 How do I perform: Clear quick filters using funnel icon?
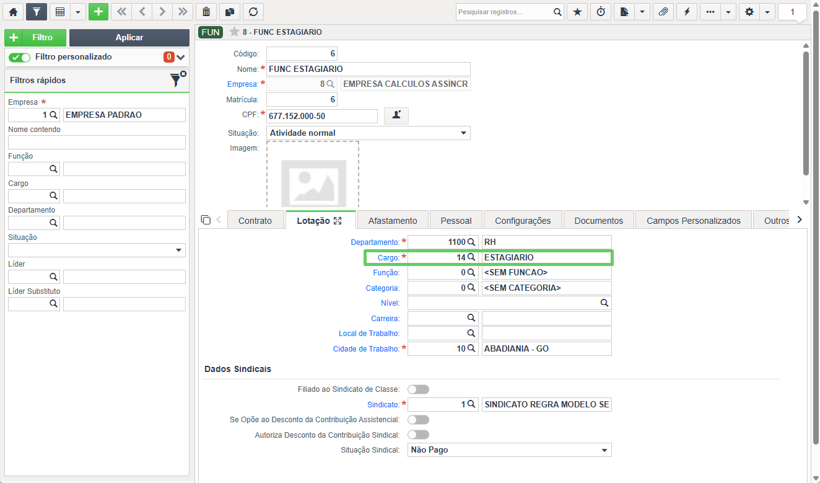[x=178, y=79]
